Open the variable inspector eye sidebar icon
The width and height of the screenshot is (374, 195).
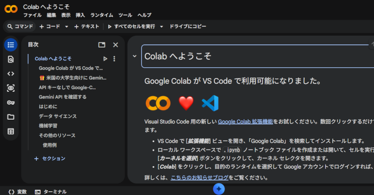(x=11, y=88)
